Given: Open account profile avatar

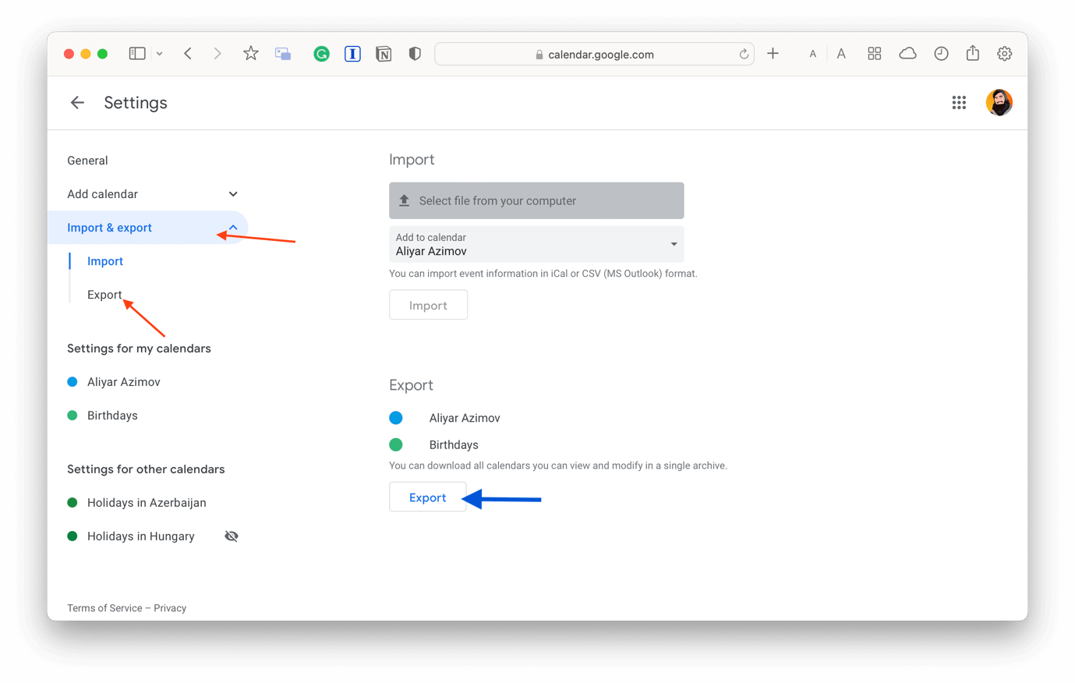Looking at the screenshot, I should tap(999, 102).
